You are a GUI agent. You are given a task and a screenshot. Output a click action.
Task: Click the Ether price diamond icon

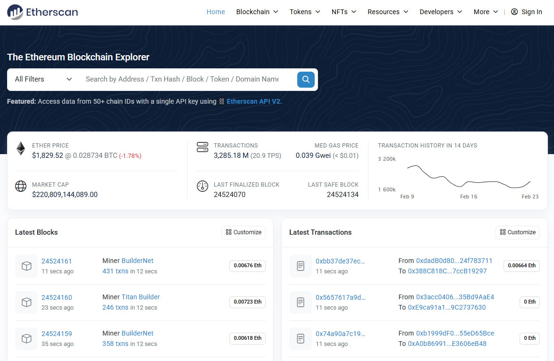pos(21,148)
